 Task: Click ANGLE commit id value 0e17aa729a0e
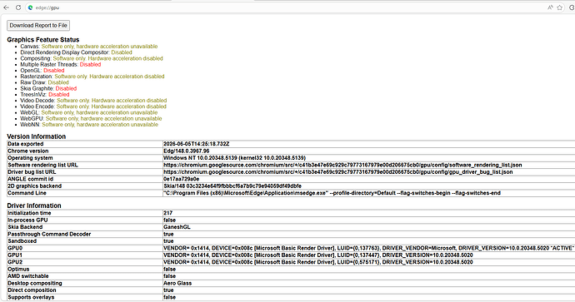(x=181, y=179)
